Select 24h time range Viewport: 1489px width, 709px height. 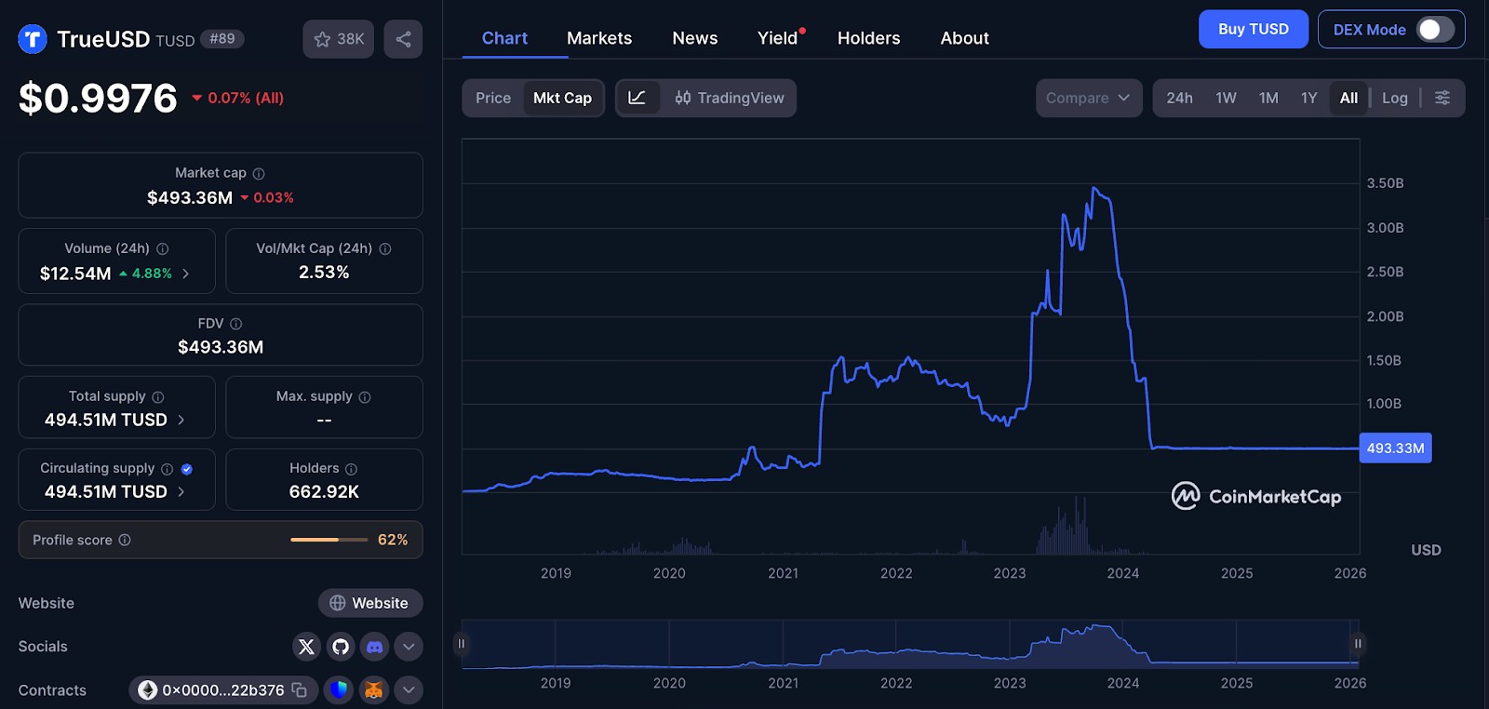pyautogui.click(x=1179, y=98)
